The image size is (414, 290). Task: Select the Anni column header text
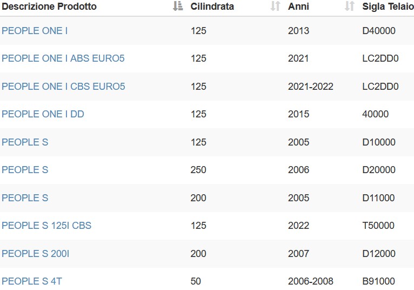[x=298, y=6]
